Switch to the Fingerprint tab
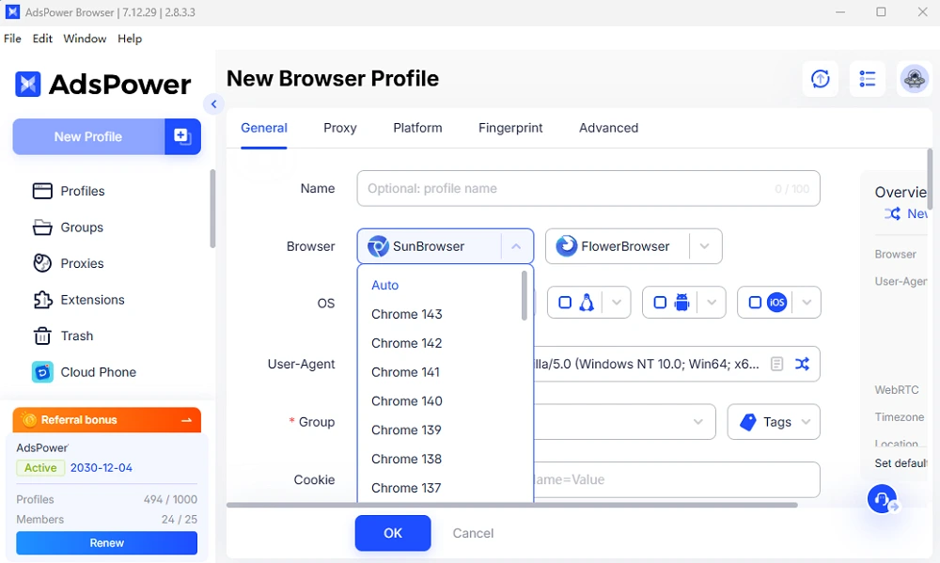940x563 pixels. pyautogui.click(x=510, y=128)
